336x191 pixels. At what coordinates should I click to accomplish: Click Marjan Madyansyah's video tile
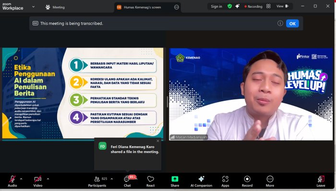[x=251, y=94]
